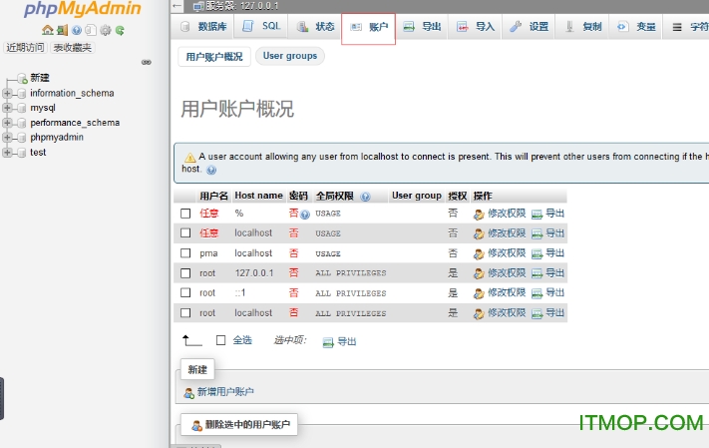
Task: Click the Home icon in the sidebar
Action: pos(48,30)
